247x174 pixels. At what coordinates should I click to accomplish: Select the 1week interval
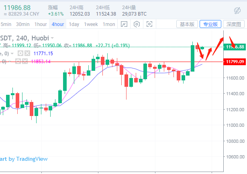pos(91,24)
